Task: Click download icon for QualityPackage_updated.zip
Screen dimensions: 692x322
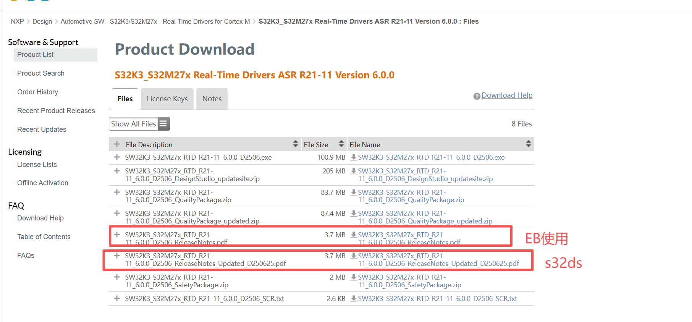Action: coord(354,213)
